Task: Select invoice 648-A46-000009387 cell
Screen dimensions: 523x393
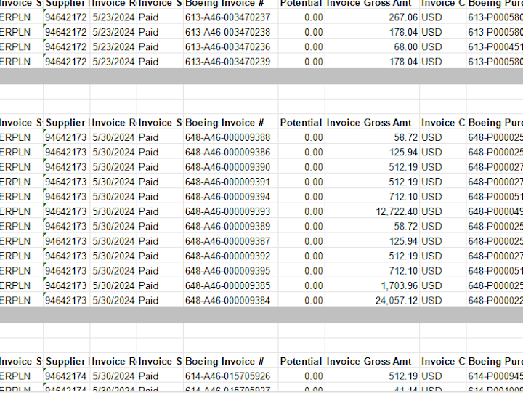Action: (230, 241)
